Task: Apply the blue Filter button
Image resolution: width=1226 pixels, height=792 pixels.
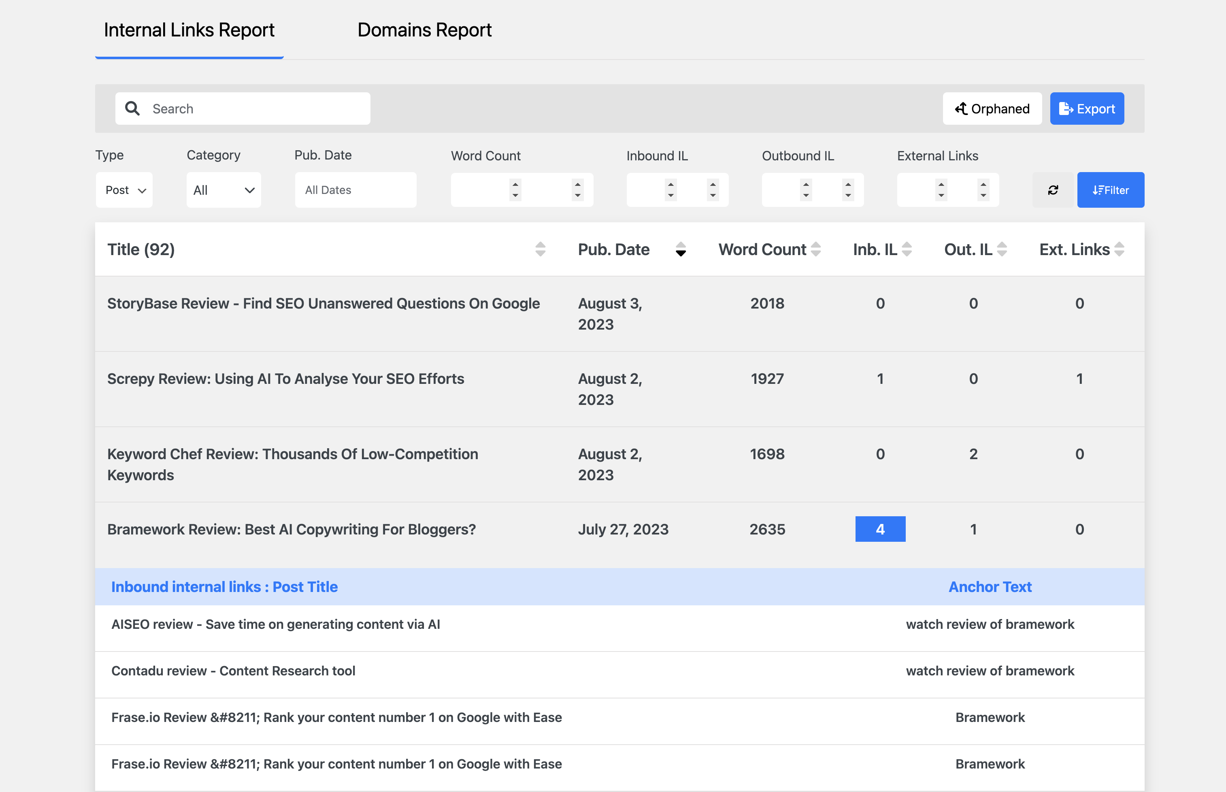Action: (1110, 190)
